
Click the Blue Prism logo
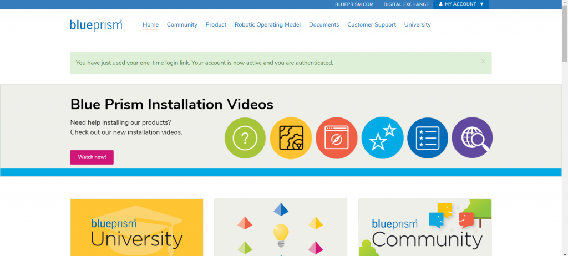click(x=96, y=25)
